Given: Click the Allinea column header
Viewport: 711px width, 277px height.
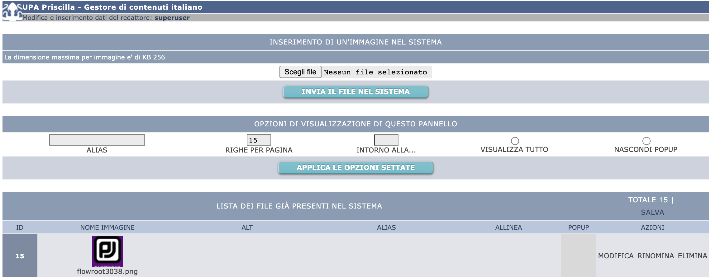Looking at the screenshot, I should pyautogui.click(x=508, y=228).
